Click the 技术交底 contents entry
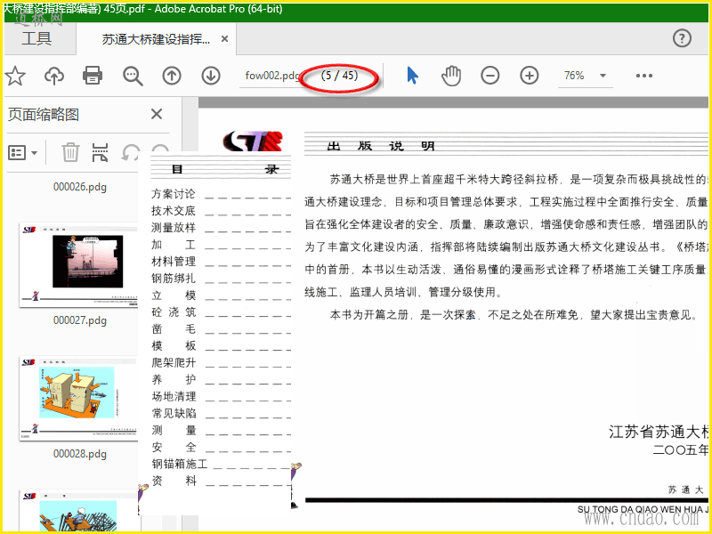The height and width of the screenshot is (534, 712). pyautogui.click(x=173, y=211)
